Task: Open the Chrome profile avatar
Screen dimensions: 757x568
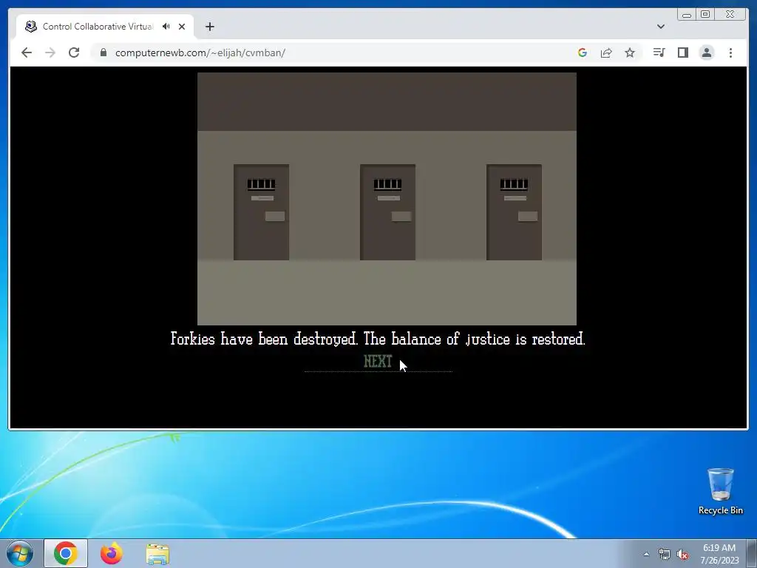Action: [707, 53]
